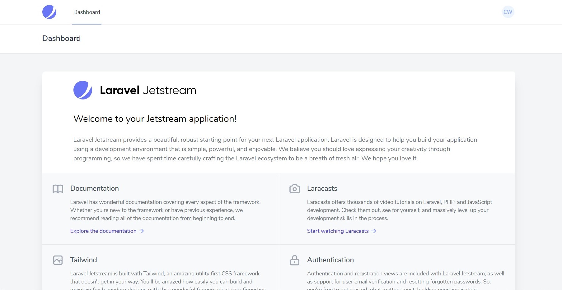
Task: Click the Tailwind image icon
Action: [58, 260]
